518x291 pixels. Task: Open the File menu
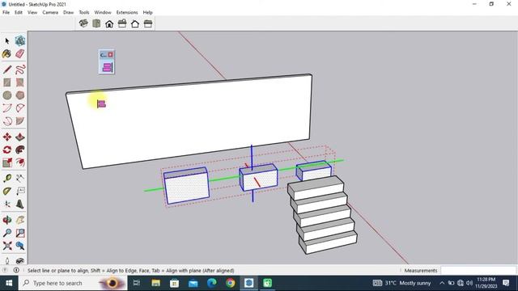point(6,12)
